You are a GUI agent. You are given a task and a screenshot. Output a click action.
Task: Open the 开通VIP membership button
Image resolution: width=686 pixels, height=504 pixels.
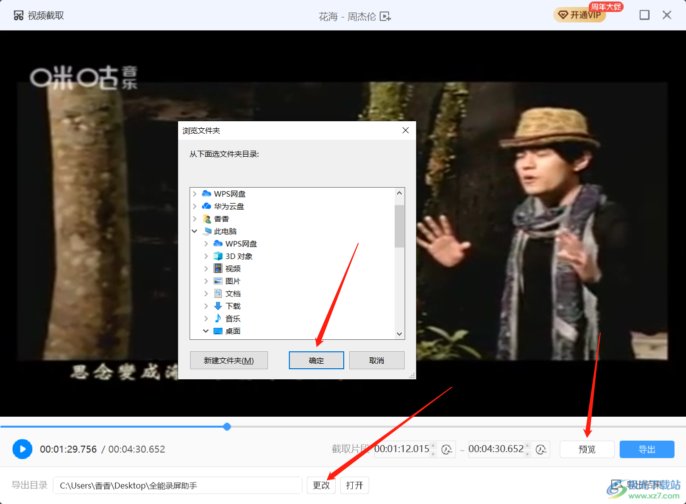click(580, 15)
